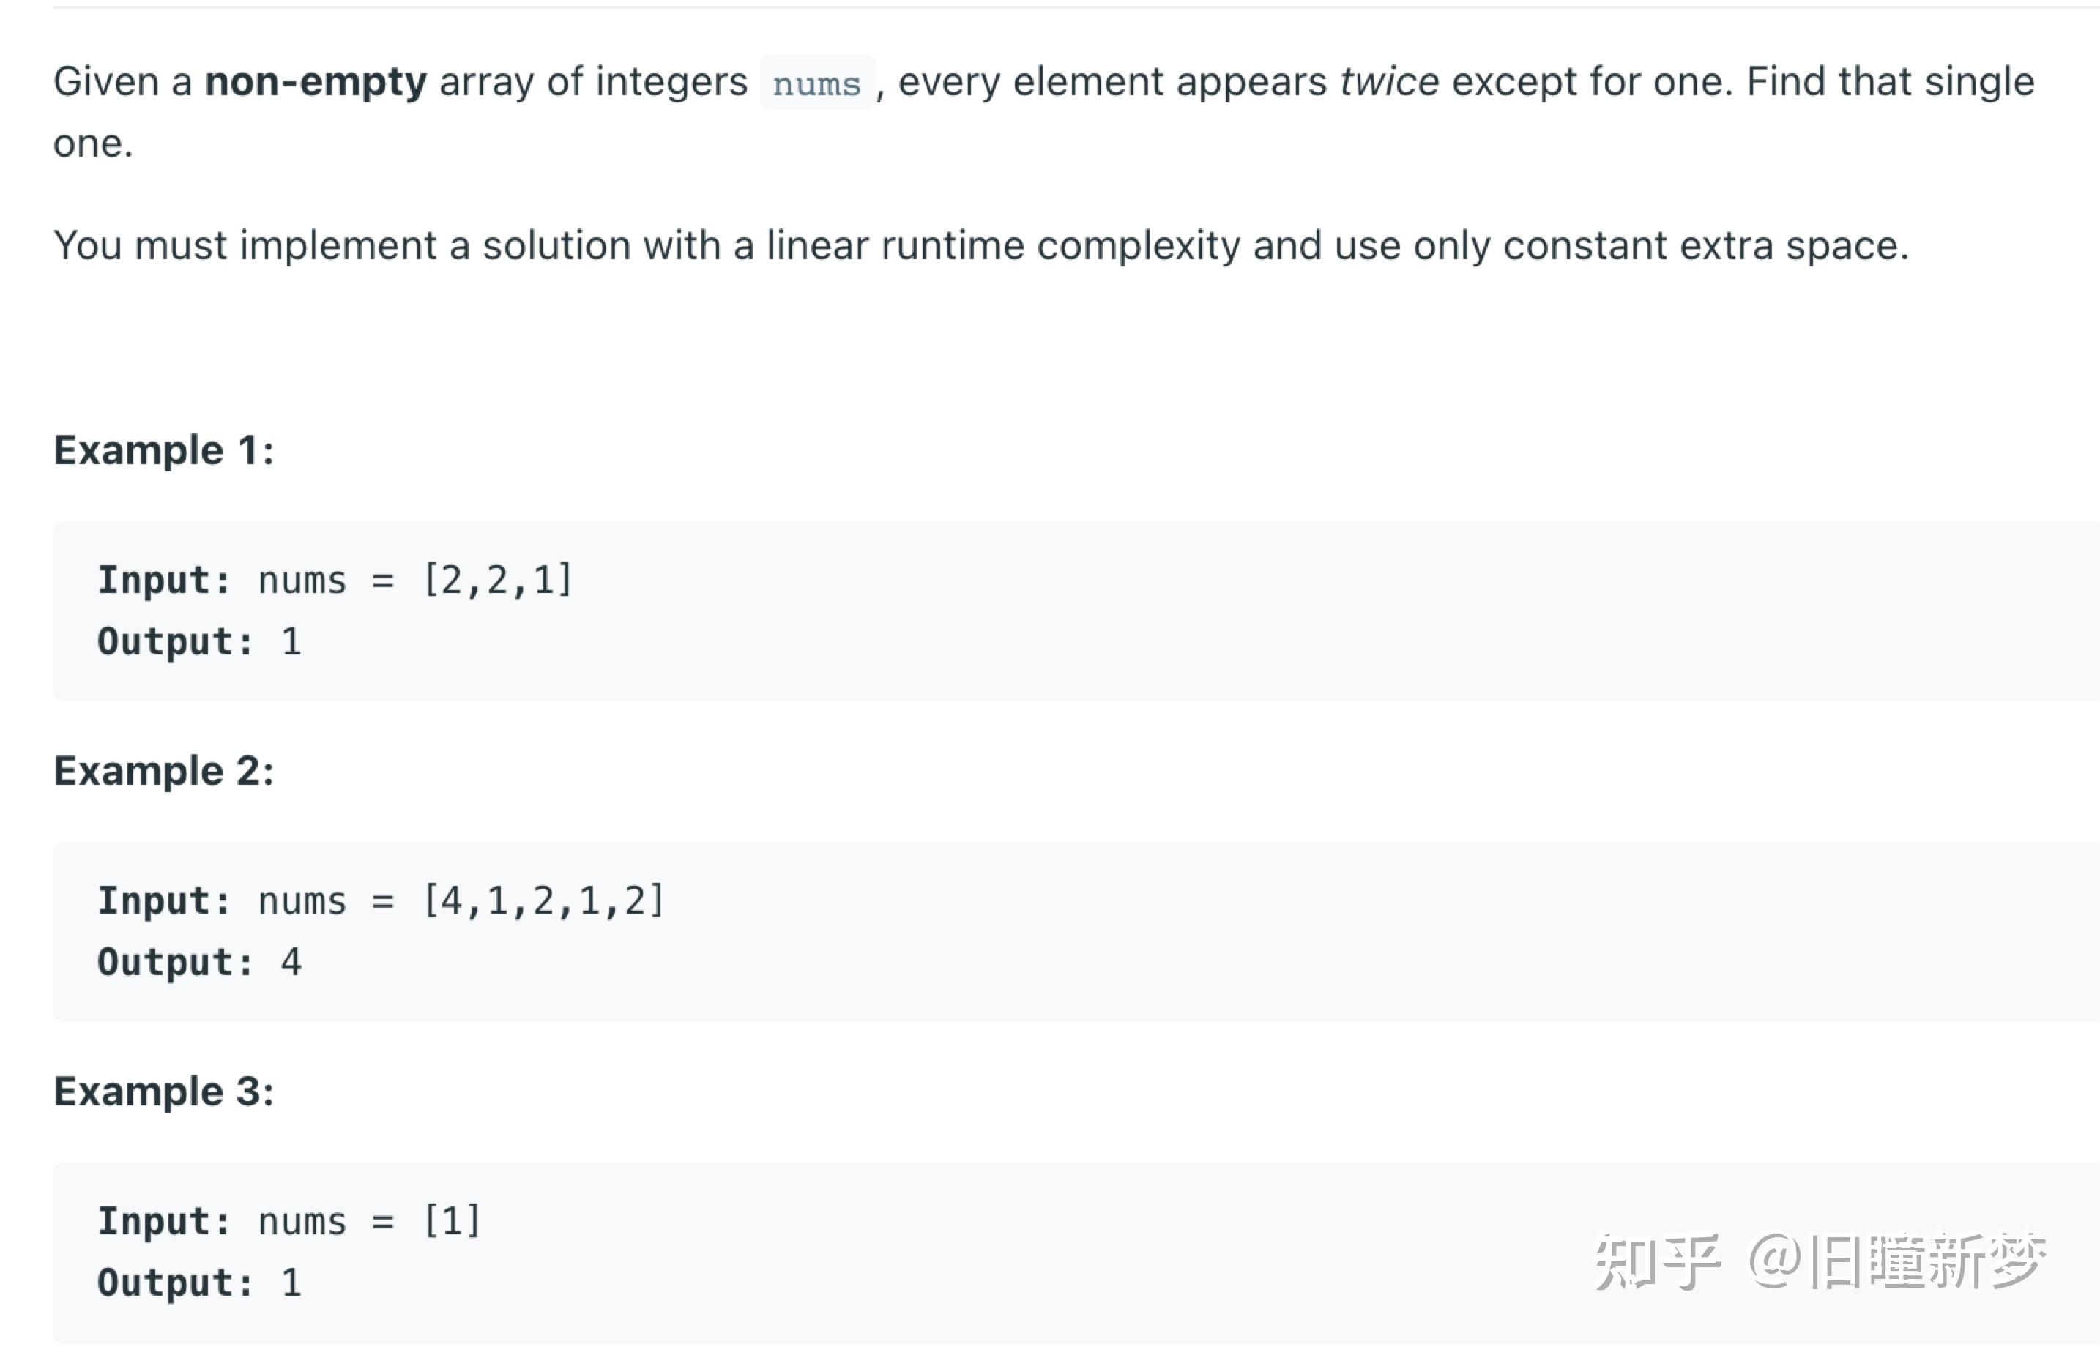Click the Example 3 heading
Screen dimensions: 2100x1347
[x=163, y=1091]
